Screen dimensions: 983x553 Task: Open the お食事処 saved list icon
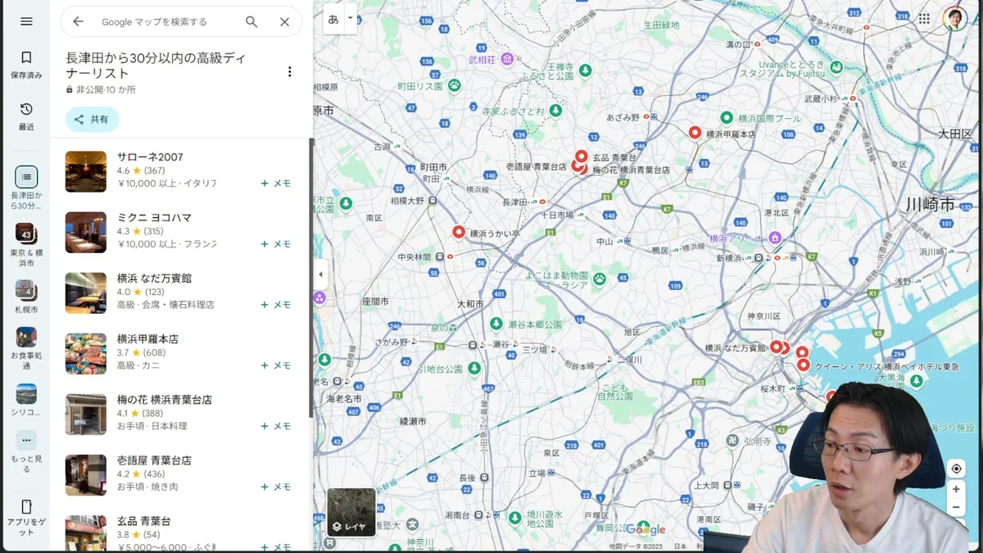pyautogui.click(x=26, y=337)
